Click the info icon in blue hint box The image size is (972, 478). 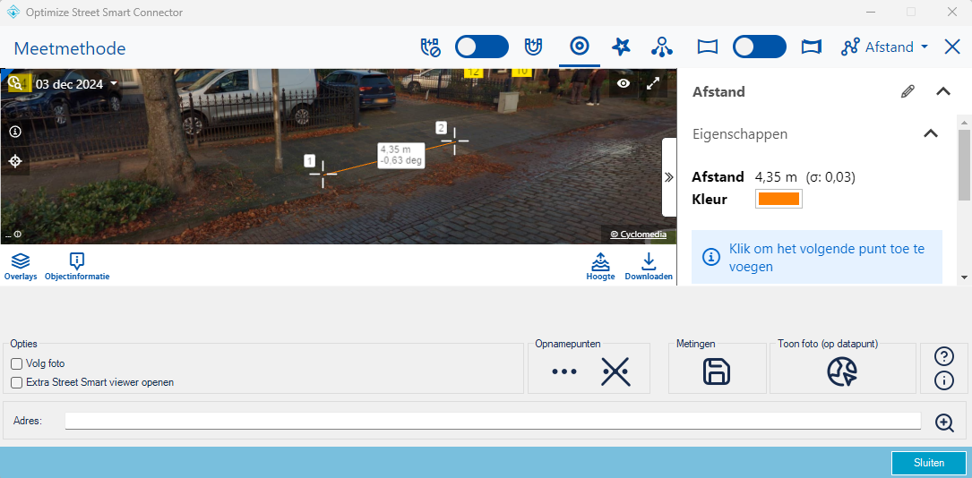(x=711, y=257)
